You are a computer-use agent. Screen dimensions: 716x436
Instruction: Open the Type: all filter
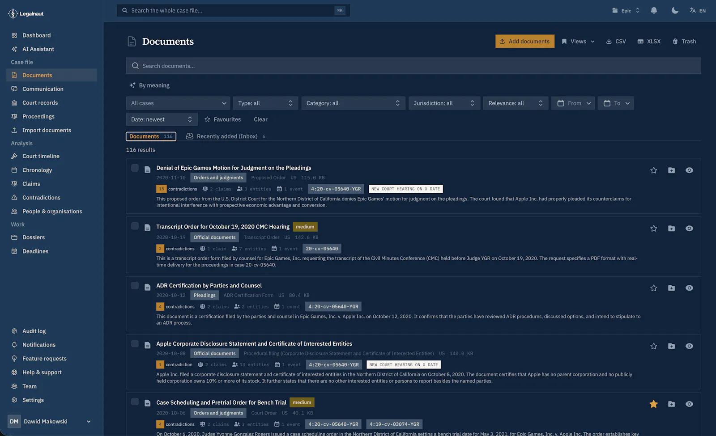point(265,103)
